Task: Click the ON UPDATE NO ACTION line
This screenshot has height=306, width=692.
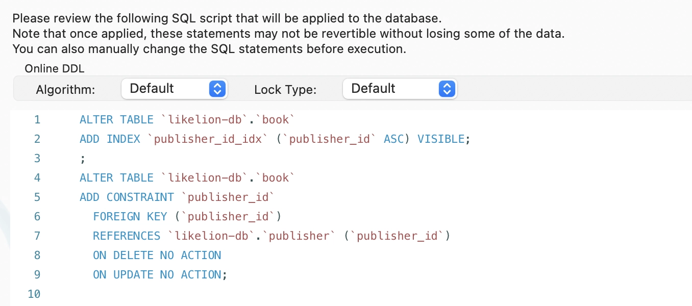Action: [157, 275]
